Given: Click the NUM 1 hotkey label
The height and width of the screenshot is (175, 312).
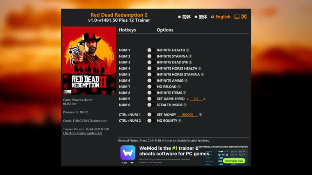Looking at the screenshot, I should [x=124, y=50].
